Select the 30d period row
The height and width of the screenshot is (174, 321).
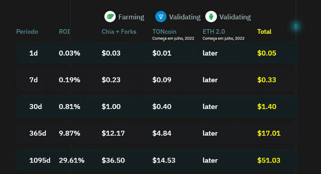157,107
